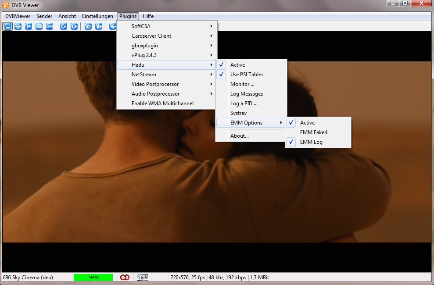
Task: Click the favourite minus star icon
Action: [x=88, y=26]
